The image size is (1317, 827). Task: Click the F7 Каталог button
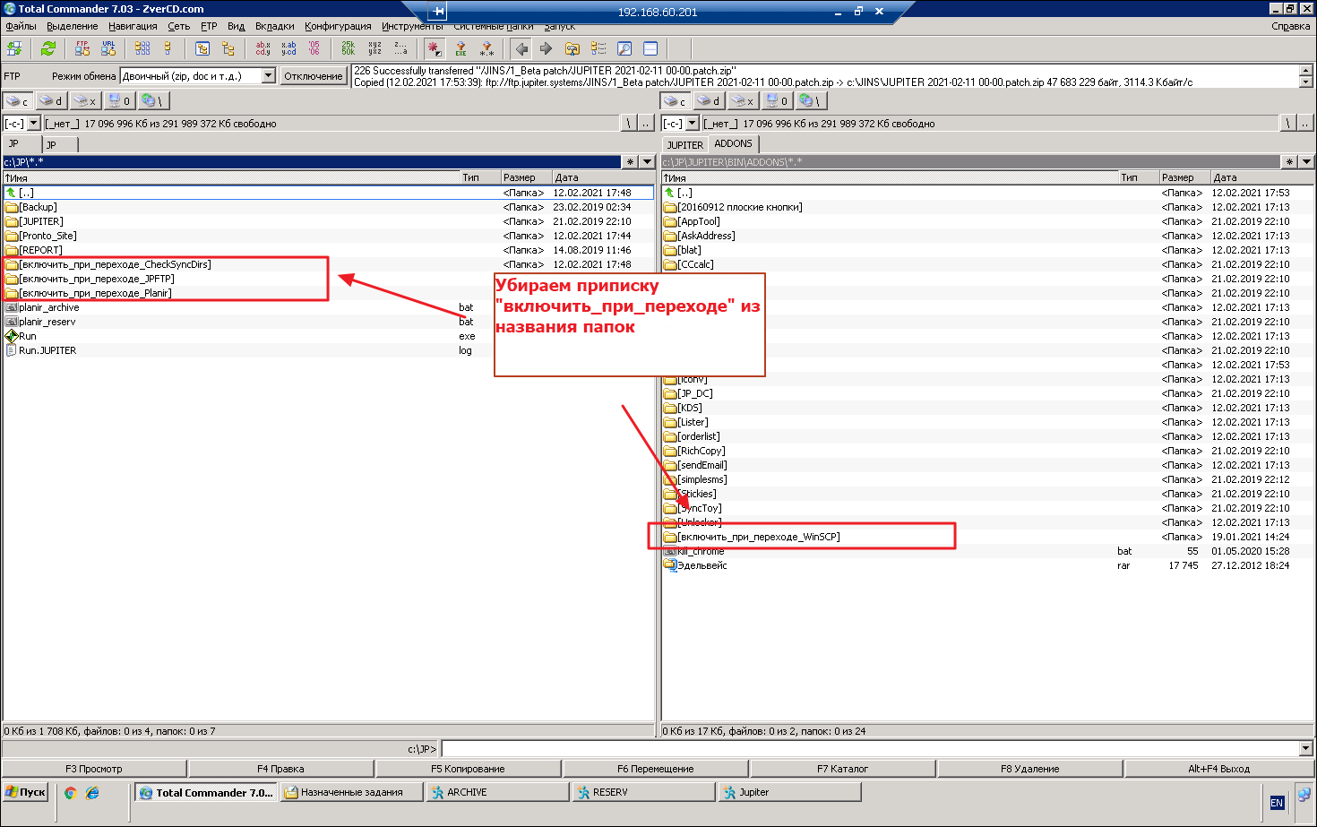pos(842,769)
